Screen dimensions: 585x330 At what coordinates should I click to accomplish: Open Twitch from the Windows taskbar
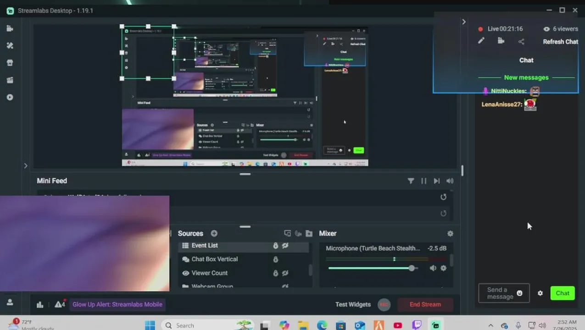(417, 325)
